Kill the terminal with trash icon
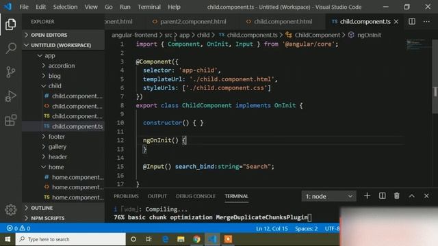This screenshot has height=246, width=438. click(x=397, y=196)
